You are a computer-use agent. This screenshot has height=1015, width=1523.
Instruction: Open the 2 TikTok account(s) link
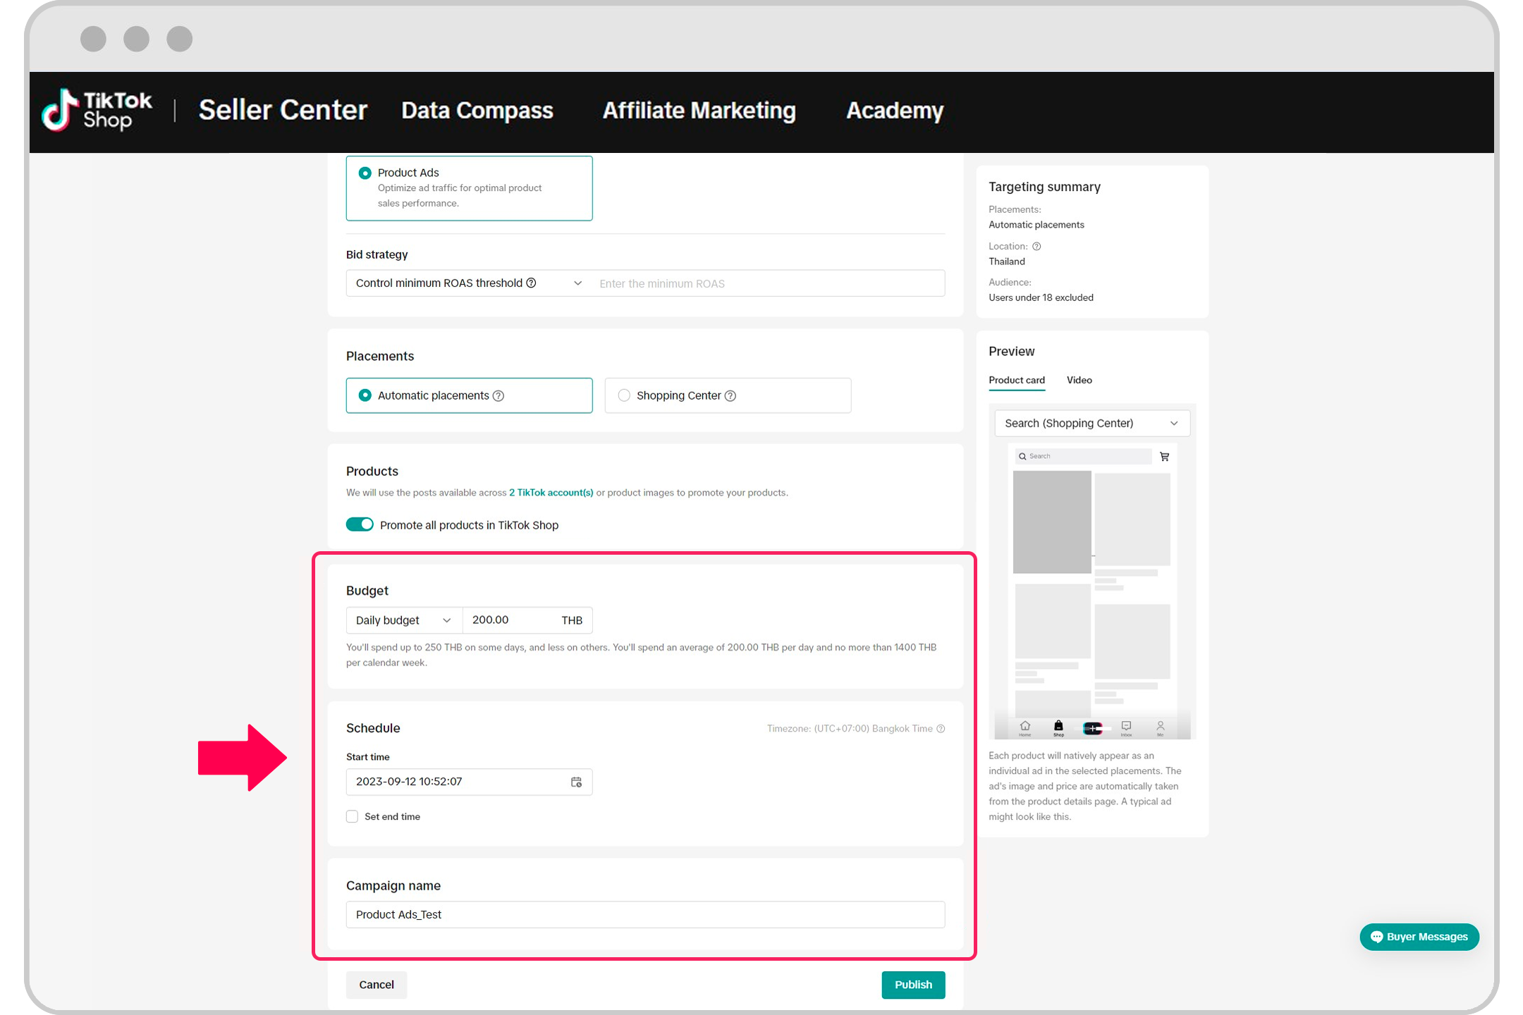tap(551, 493)
